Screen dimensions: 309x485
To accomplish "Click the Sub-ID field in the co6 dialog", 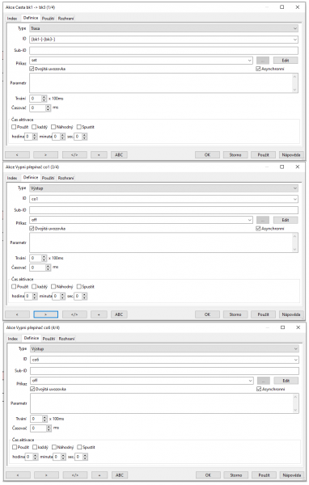I will (x=165, y=370).
